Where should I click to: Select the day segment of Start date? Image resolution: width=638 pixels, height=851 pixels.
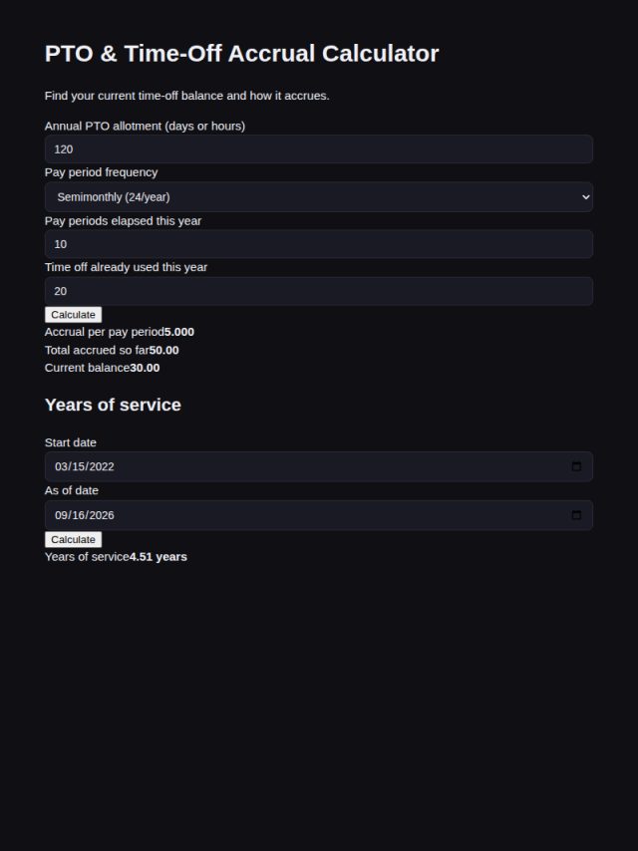pyautogui.click(x=76, y=466)
